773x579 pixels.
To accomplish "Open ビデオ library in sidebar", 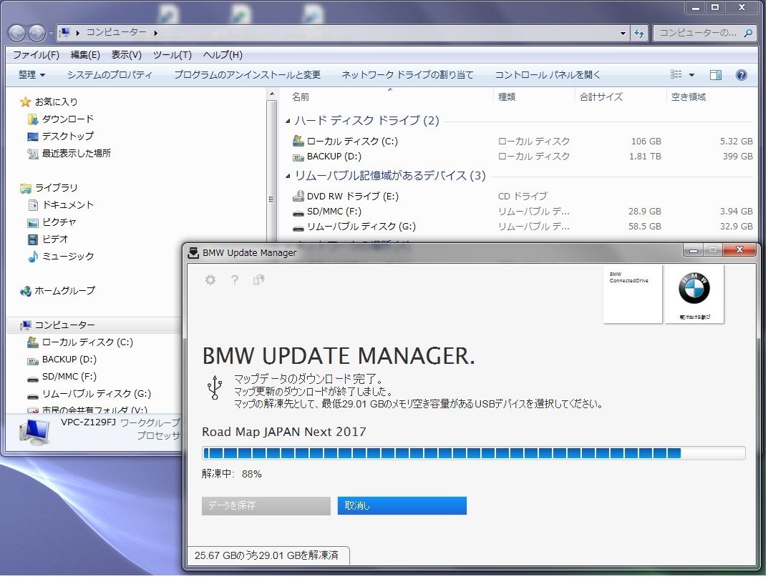I will [x=49, y=240].
